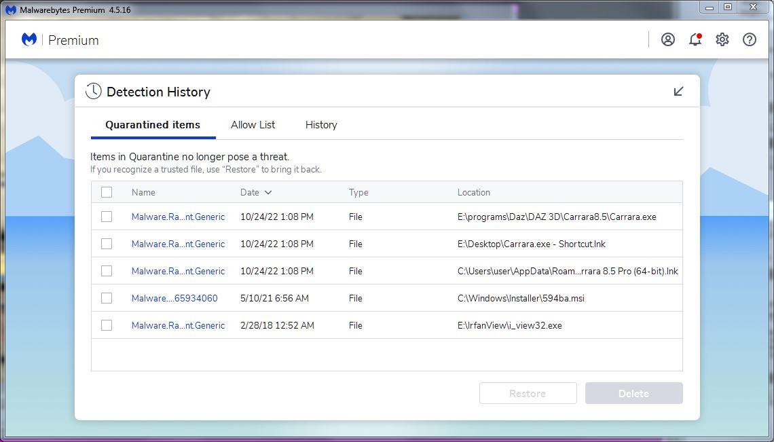Open the detection link for Carrara.exe - Shortcut.lnk
The image size is (774, 442).
point(178,244)
